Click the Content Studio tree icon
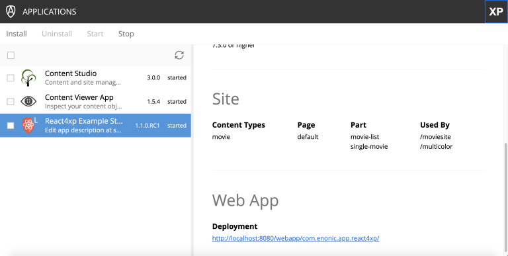Screen dimensions: 508x256 pos(28,78)
